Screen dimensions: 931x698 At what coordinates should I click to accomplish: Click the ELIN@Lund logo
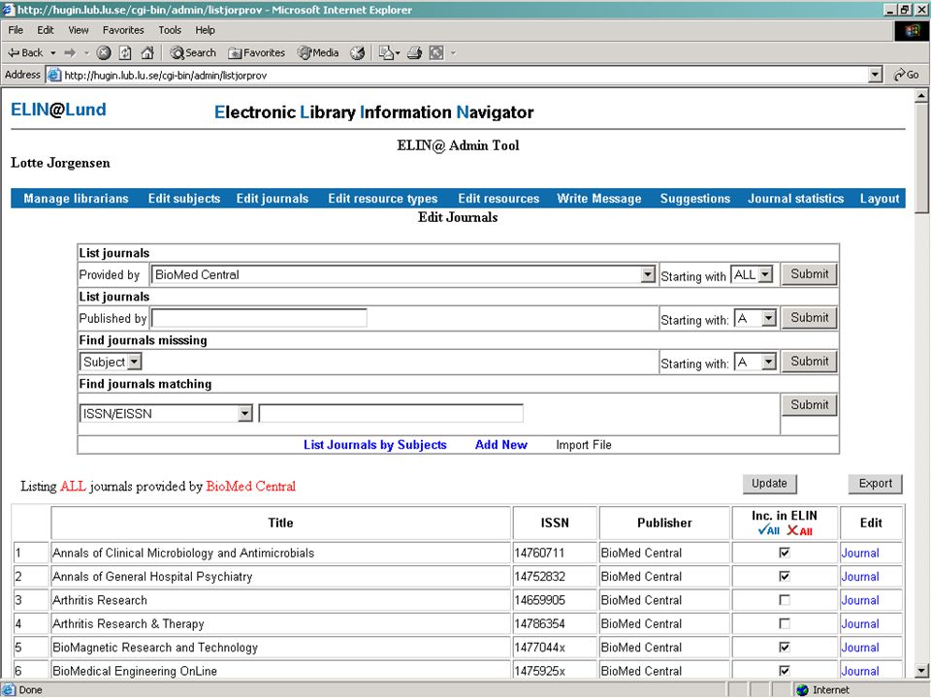coord(58,110)
